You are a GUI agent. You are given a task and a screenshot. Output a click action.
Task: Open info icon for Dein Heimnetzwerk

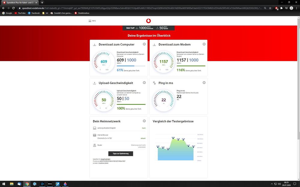click(x=144, y=121)
